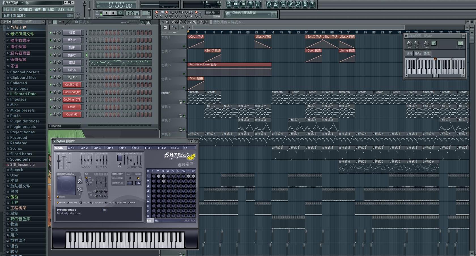Click the tempo display showing 140
This screenshot has height=256, width=476.
click(133, 13)
